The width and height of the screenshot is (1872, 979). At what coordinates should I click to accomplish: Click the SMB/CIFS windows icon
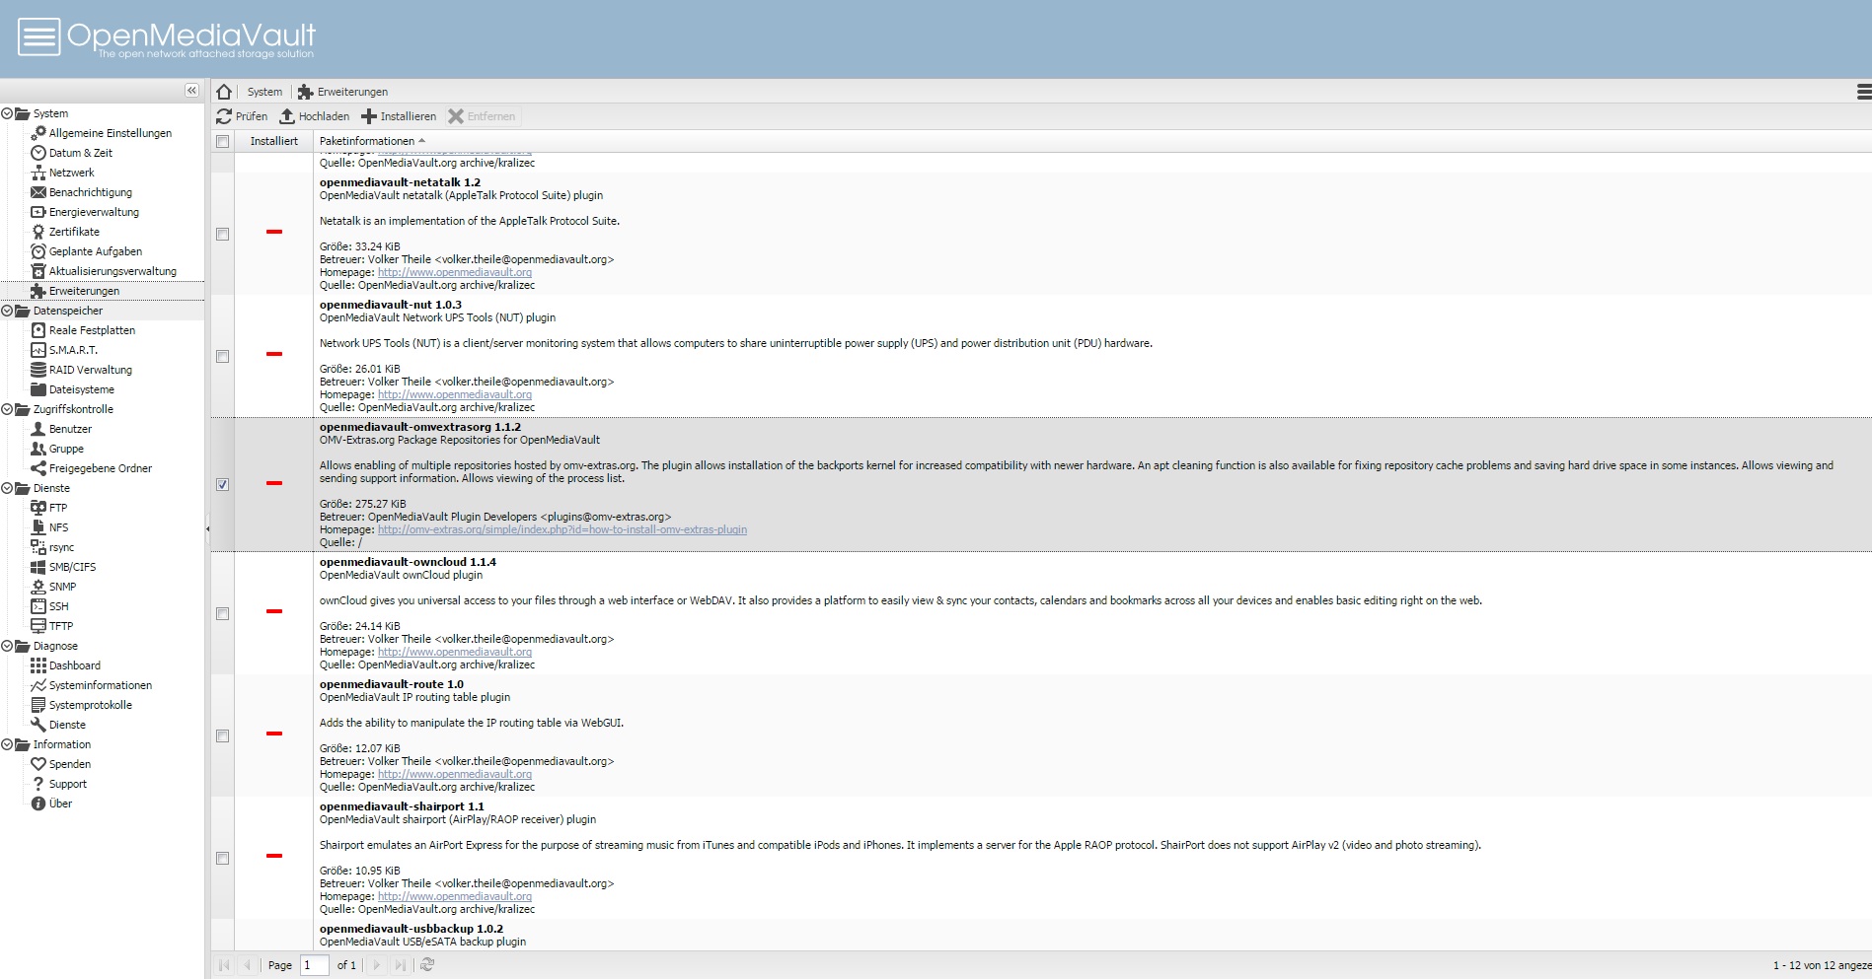(38, 567)
